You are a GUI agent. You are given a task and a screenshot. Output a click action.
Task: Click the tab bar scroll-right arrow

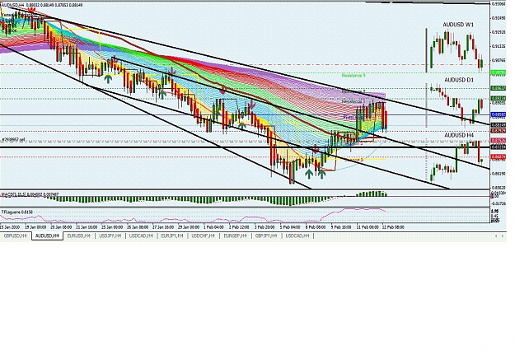click(503, 235)
